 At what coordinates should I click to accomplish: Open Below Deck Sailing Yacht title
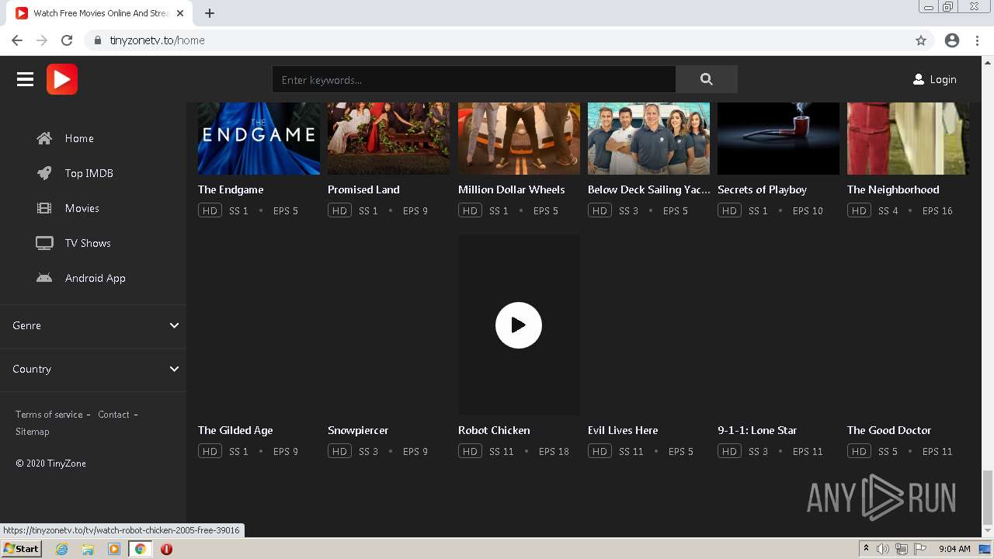pos(648,189)
